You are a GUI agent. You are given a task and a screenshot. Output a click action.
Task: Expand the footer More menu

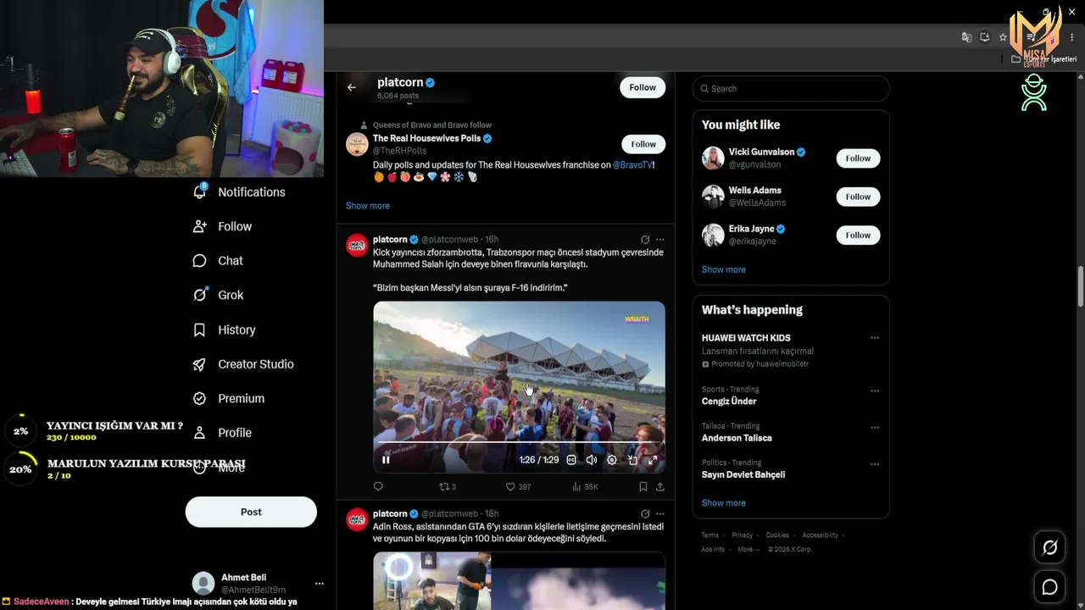pyautogui.click(x=748, y=549)
